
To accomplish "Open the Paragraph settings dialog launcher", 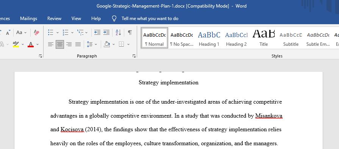I will (x=134, y=56).
